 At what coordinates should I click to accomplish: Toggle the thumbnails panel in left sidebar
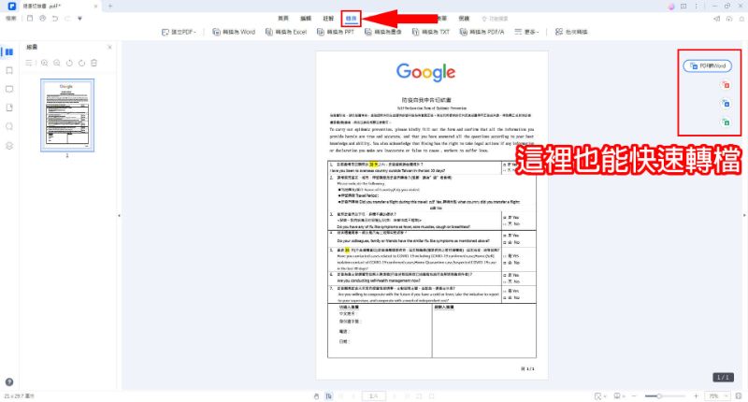click(x=9, y=52)
